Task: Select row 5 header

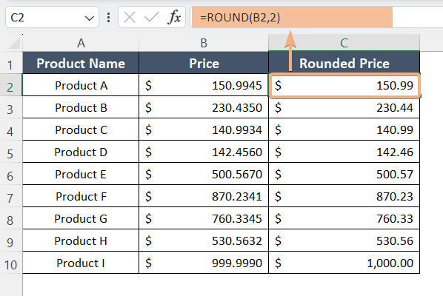Action: pyautogui.click(x=10, y=152)
